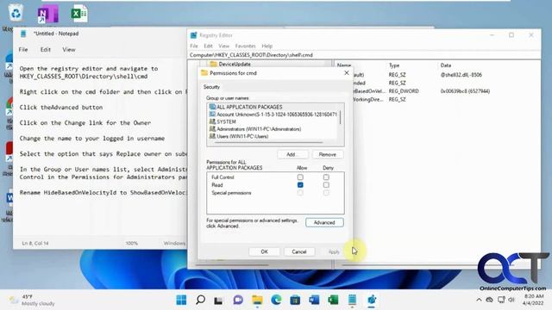552x310 pixels.
Task: Show hidden system tray icons
Action: 479,300
